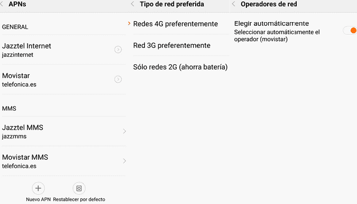
Task: Open Movistar APN details circle arrow
Action: tap(118, 79)
